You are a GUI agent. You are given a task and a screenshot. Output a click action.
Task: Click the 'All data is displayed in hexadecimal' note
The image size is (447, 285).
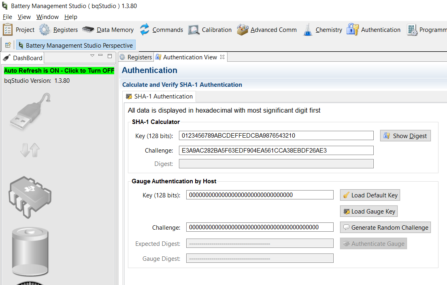tap(224, 110)
